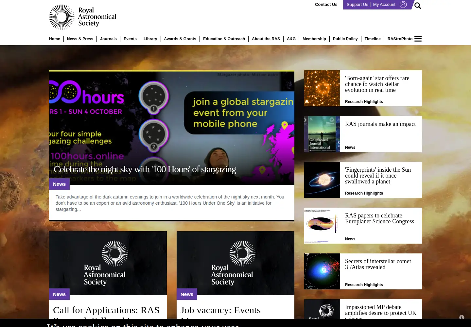The height and width of the screenshot is (327, 471).
Task: Click the Job vacancy card image
Action: [235, 263]
